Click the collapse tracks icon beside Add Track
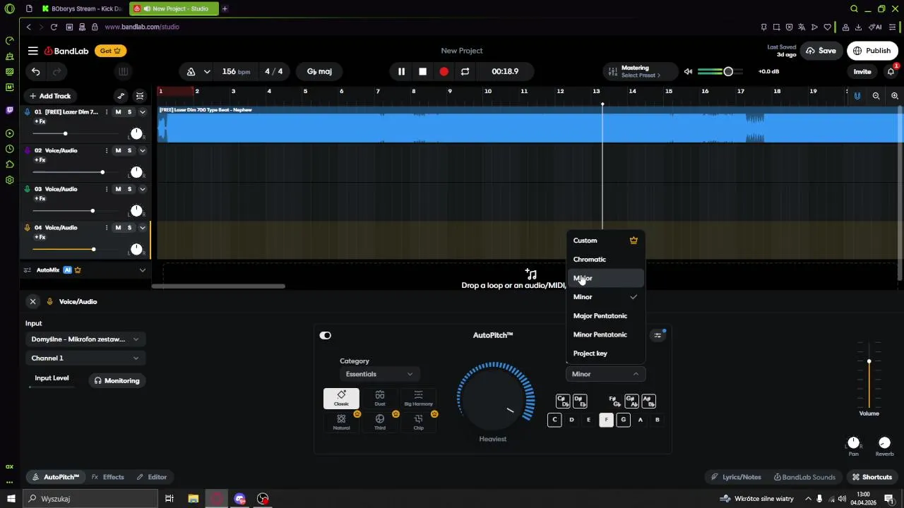This screenshot has width=904, height=508. [x=140, y=96]
